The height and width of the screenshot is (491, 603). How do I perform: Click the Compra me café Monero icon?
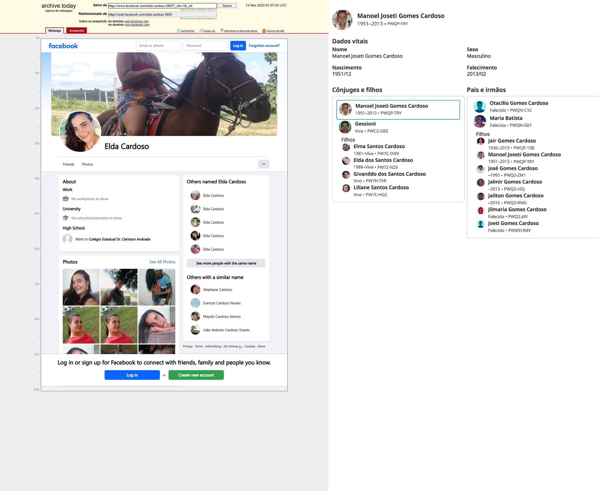click(x=264, y=31)
